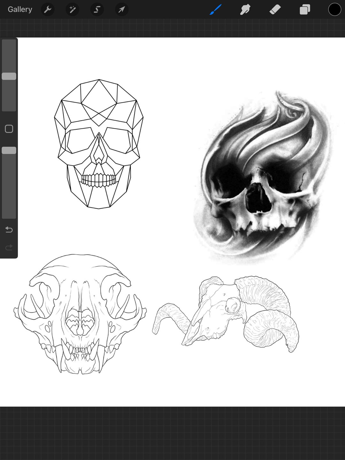
Task: Select the Selection tool icon
Action: 96,10
